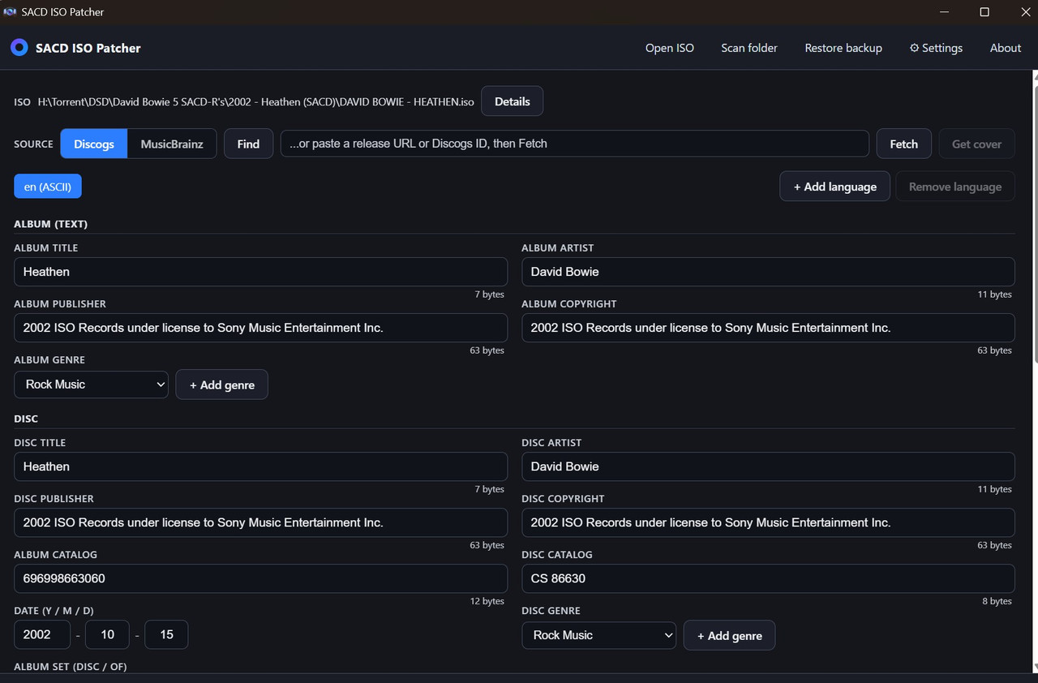Open ISO from the top menu
Screen dimensions: 1038x683
click(670, 48)
